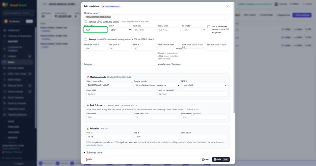Image resolution: width=316 pixels, height=166 pixels.
Task: Enable the non-GST item checkbox
Action: [209, 27]
